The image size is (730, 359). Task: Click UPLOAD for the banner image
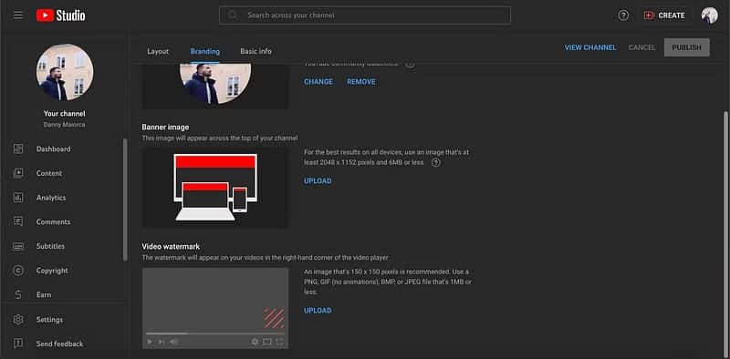pyautogui.click(x=318, y=181)
